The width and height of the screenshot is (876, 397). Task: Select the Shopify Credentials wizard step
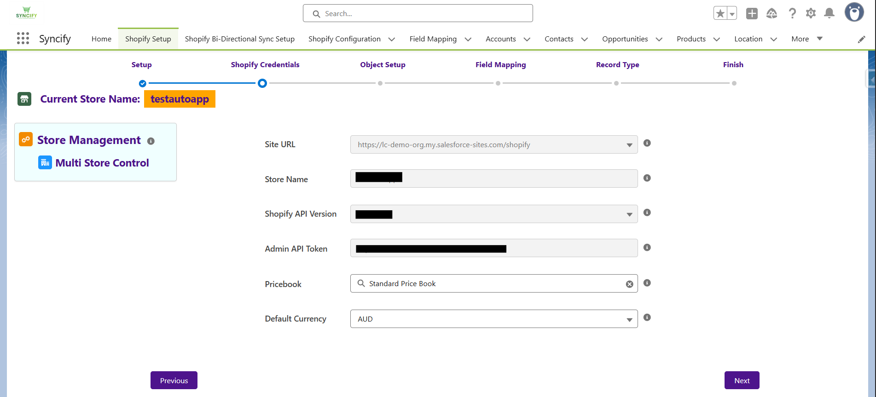(265, 65)
